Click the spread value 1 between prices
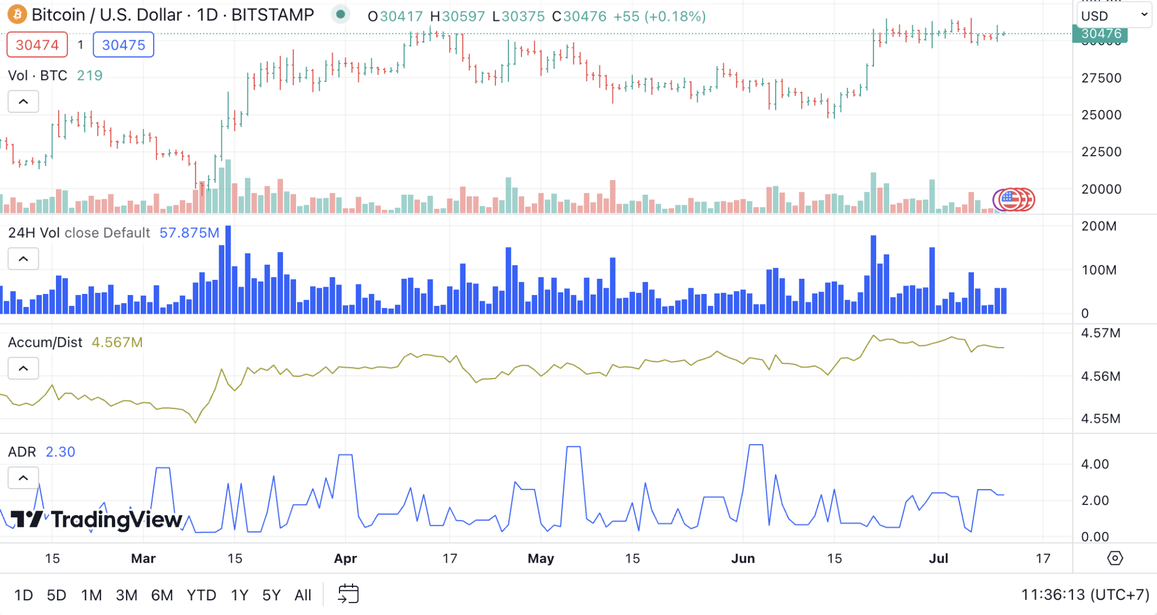The image size is (1157, 615). point(81,45)
